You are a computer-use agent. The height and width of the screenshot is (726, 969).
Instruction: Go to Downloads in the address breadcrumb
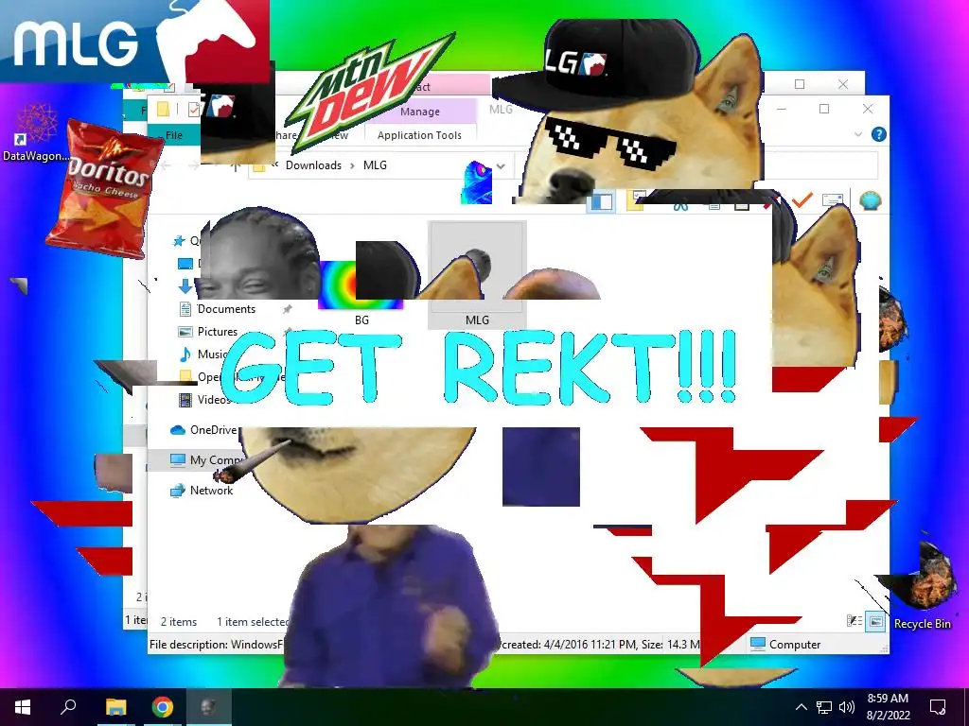point(313,165)
